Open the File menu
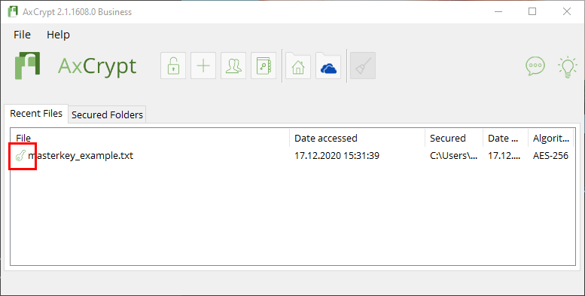585x296 pixels. (22, 35)
